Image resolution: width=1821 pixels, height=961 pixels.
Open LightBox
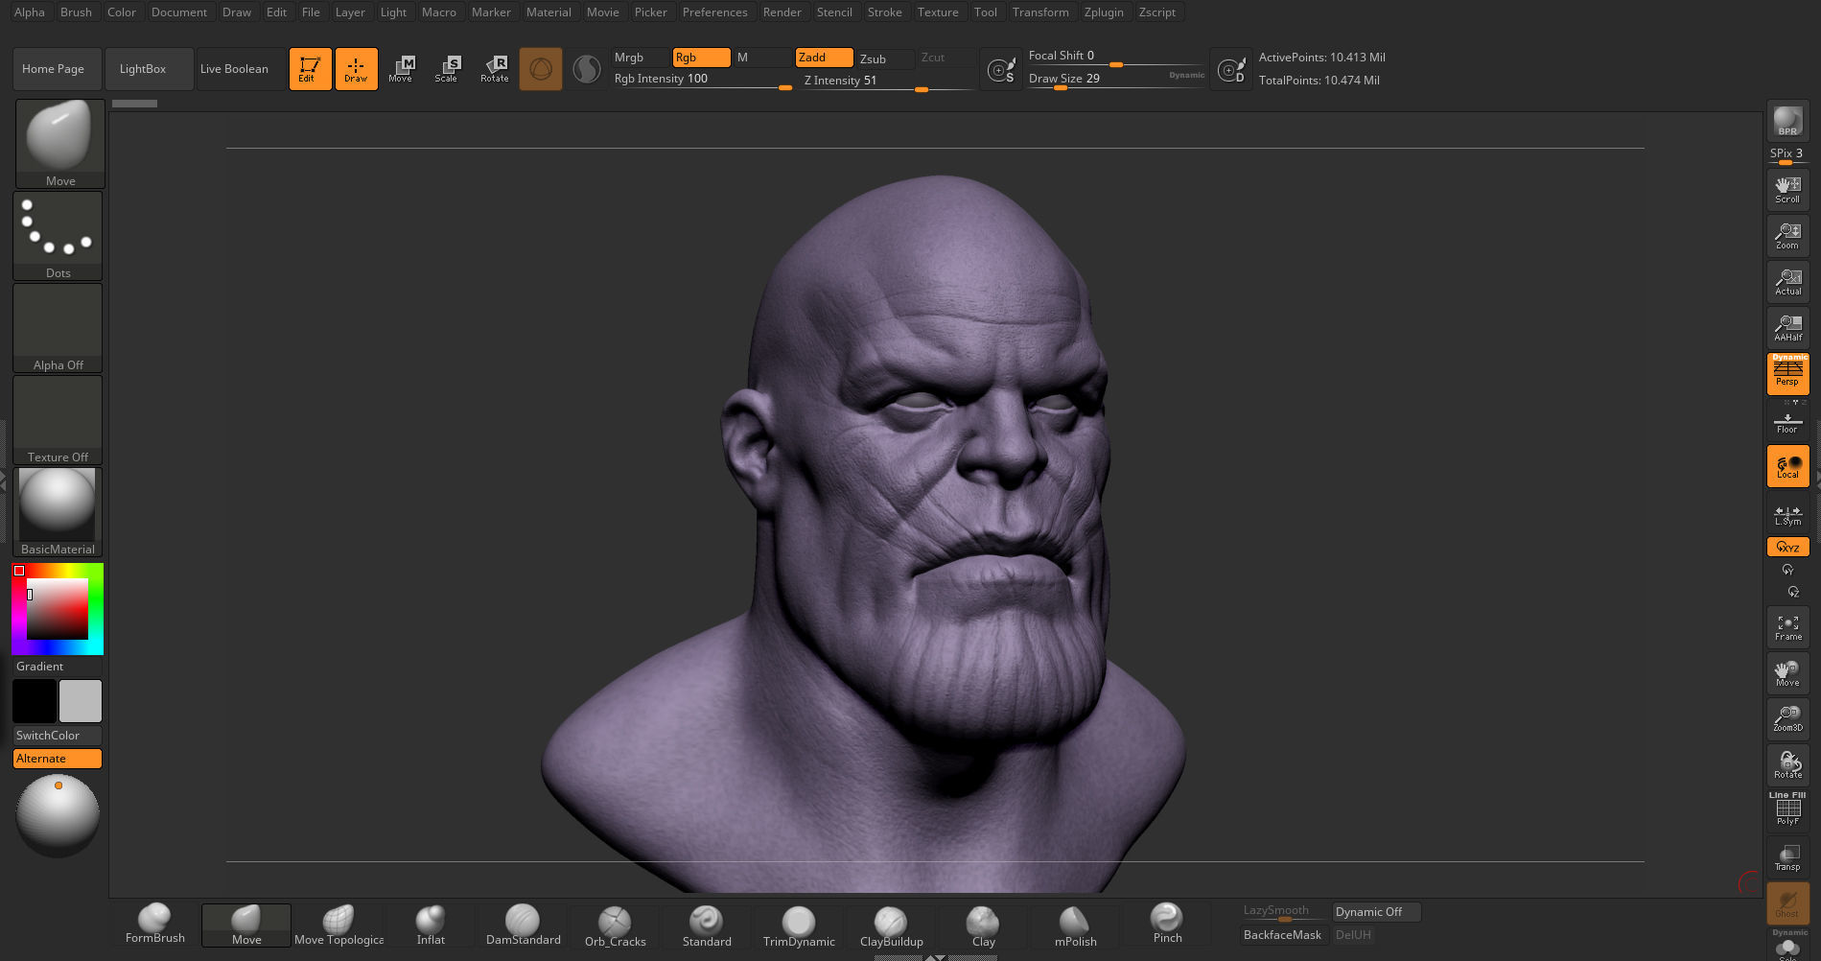149,69
